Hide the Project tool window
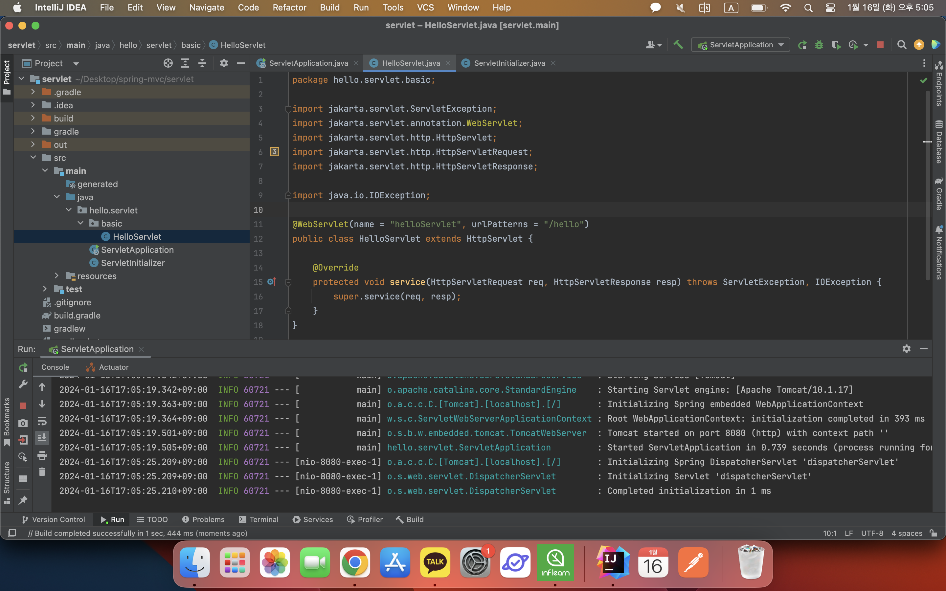 click(x=241, y=63)
